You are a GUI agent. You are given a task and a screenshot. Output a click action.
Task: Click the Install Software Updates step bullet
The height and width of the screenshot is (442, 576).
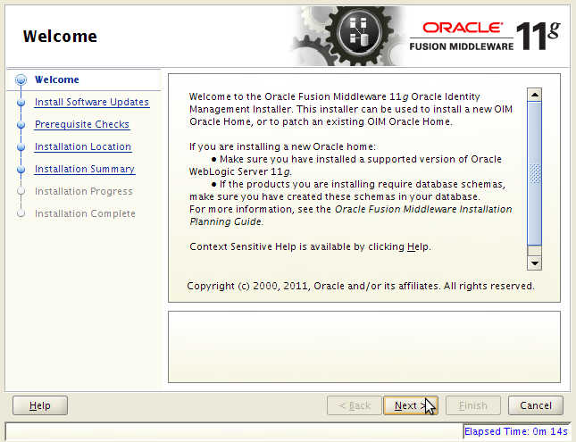(20, 103)
